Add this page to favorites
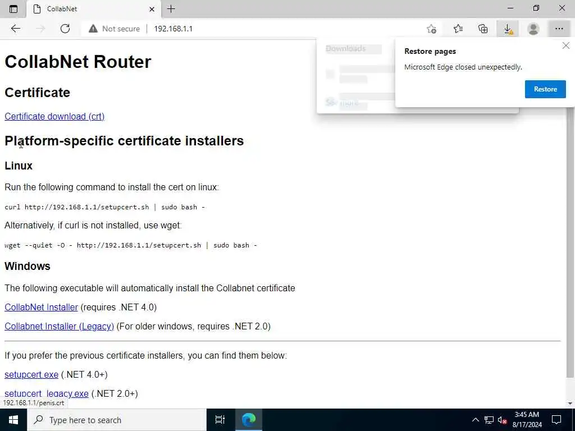This screenshot has width=575, height=431. (x=432, y=29)
